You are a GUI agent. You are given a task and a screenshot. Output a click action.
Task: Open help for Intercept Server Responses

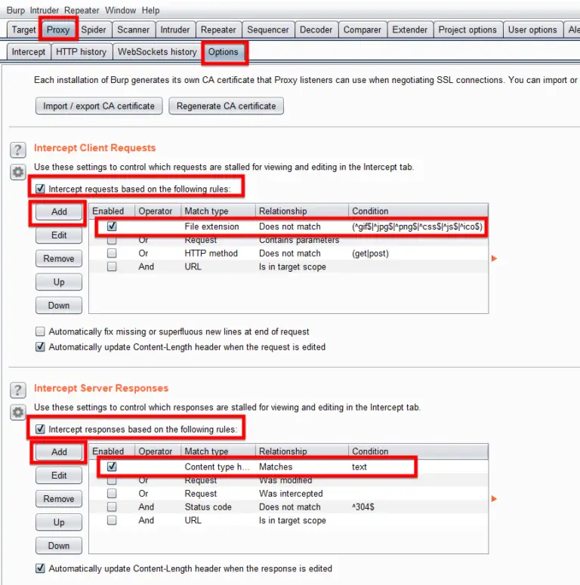17,390
